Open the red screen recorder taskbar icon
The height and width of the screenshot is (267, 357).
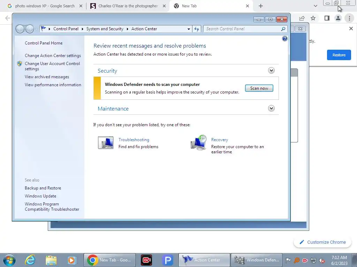pos(146,260)
